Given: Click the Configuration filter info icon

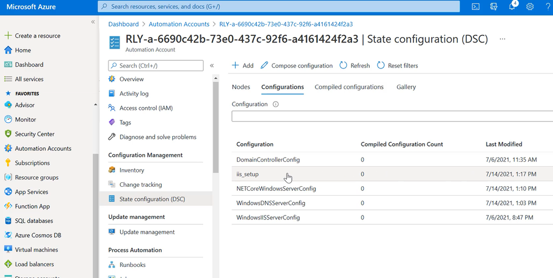Looking at the screenshot, I should tap(276, 104).
